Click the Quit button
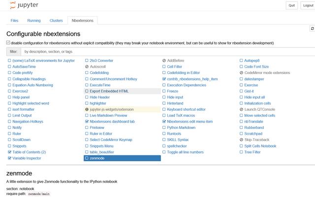This screenshot has width=315, height=197. point(292,5)
